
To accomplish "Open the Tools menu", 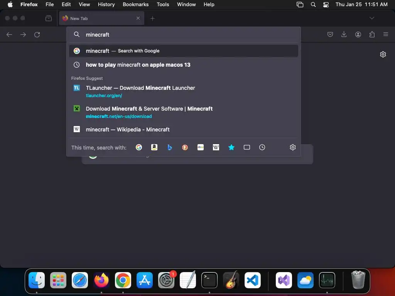I will coord(163,4).
